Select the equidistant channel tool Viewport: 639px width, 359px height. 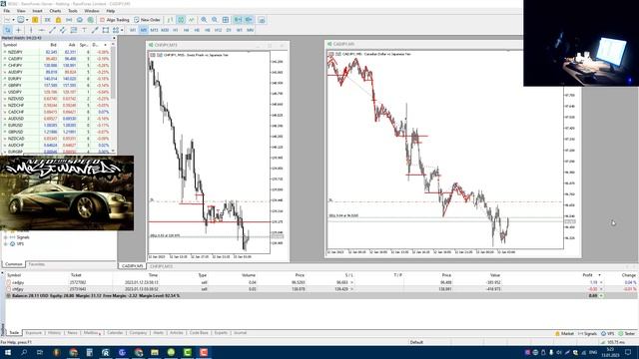(x=63, y=30)
